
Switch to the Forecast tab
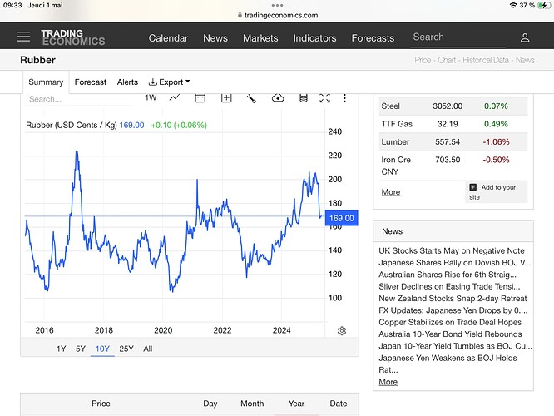(90, 82)
